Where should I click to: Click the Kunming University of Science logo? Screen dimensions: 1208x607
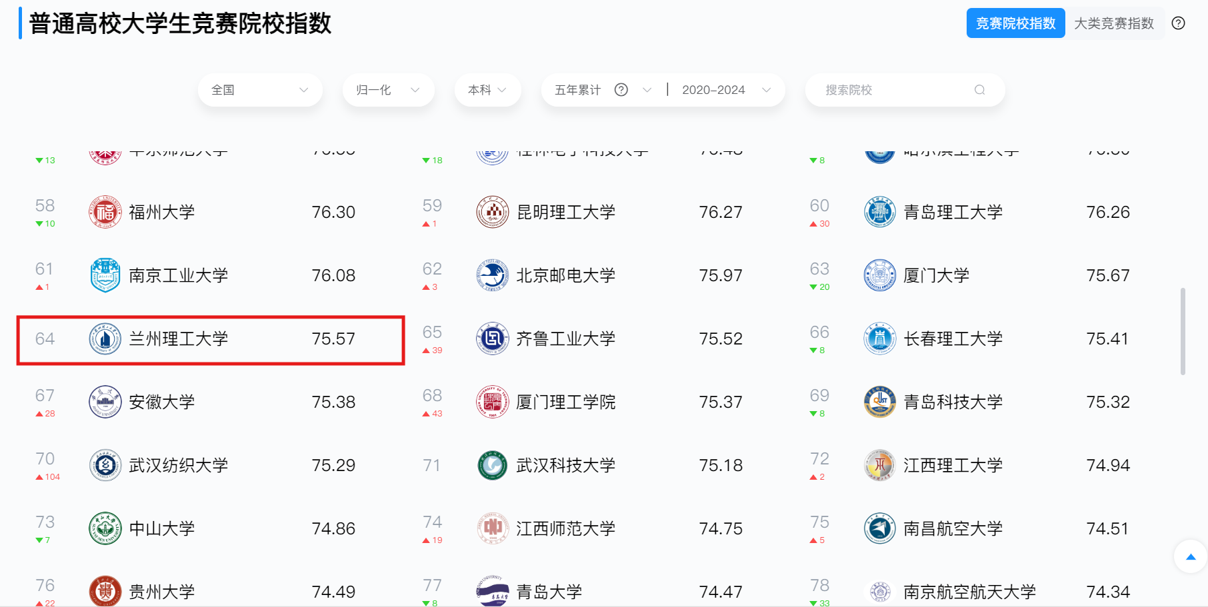tap(493, 212)
